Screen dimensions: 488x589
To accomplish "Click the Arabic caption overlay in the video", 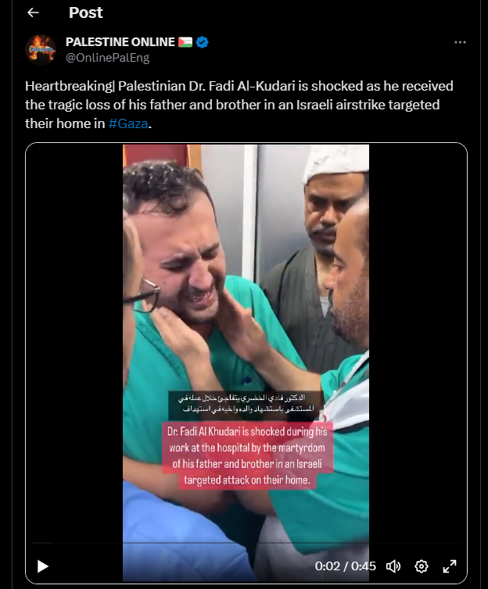I will click(246, 403).
